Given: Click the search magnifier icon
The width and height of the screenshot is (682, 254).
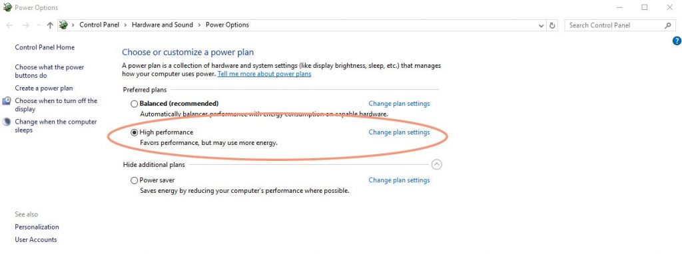Looking at the screenshot, I should (667, 25).
